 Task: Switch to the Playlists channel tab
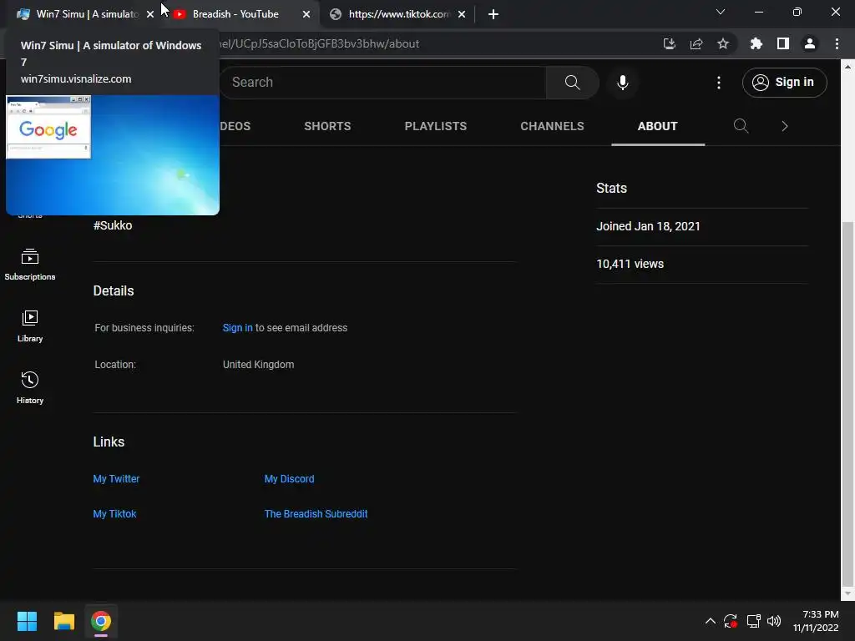click(435, 126)
